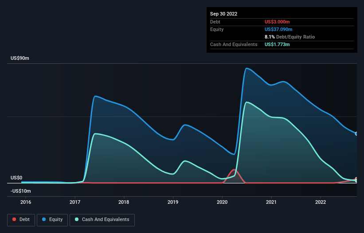Click the Equity row label in tooltip
This screenshot has width=364, height=233.
click(217, 29)
